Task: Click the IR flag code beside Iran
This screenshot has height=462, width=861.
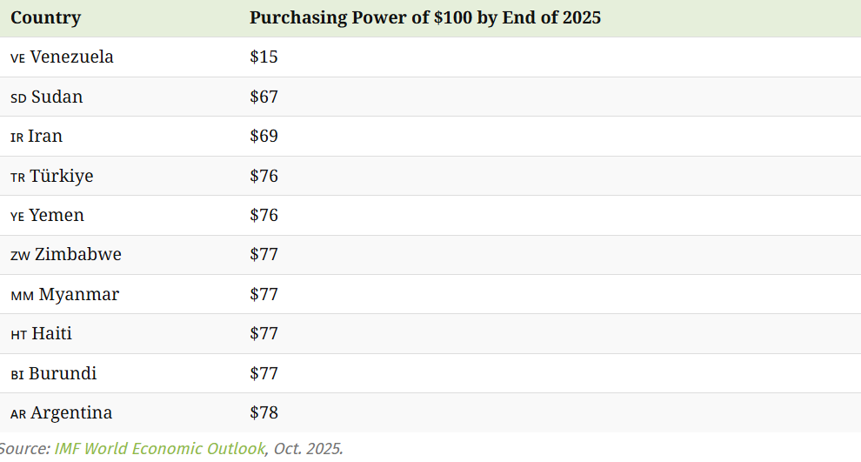Action: [17, 137]
